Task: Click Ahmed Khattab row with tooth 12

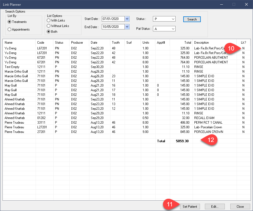Action: pos(127,109)
